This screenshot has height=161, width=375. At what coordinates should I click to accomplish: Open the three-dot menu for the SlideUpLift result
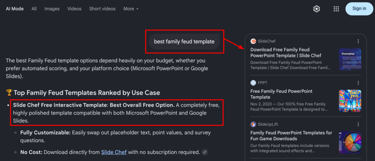pyautogui.click(x=358, y=124)
